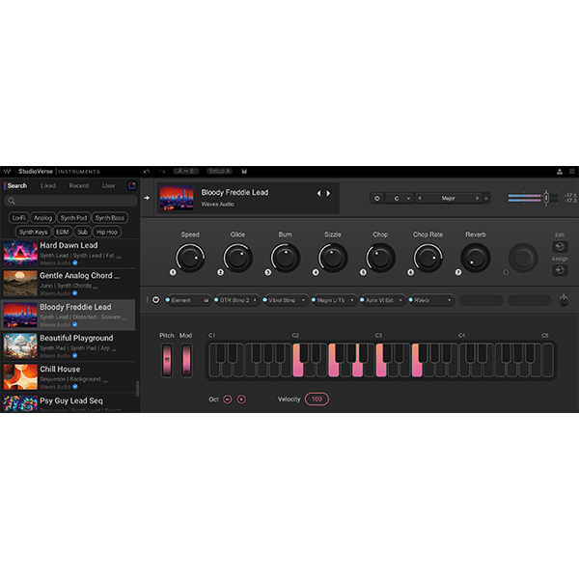Open the StudioVerse pop-out icon
Viewport: 579px width, 579px height.
coord(132,185)
